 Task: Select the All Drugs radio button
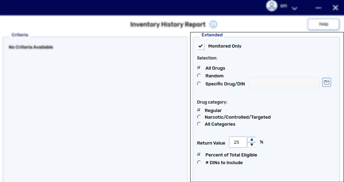point(199,68)
